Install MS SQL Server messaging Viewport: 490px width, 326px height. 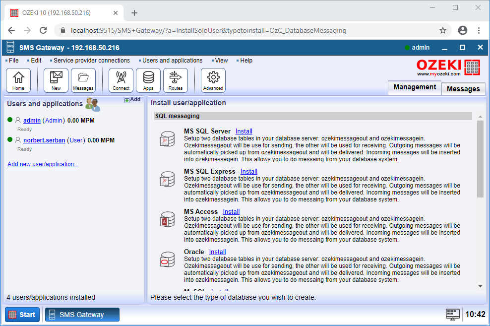pos(244,131)
